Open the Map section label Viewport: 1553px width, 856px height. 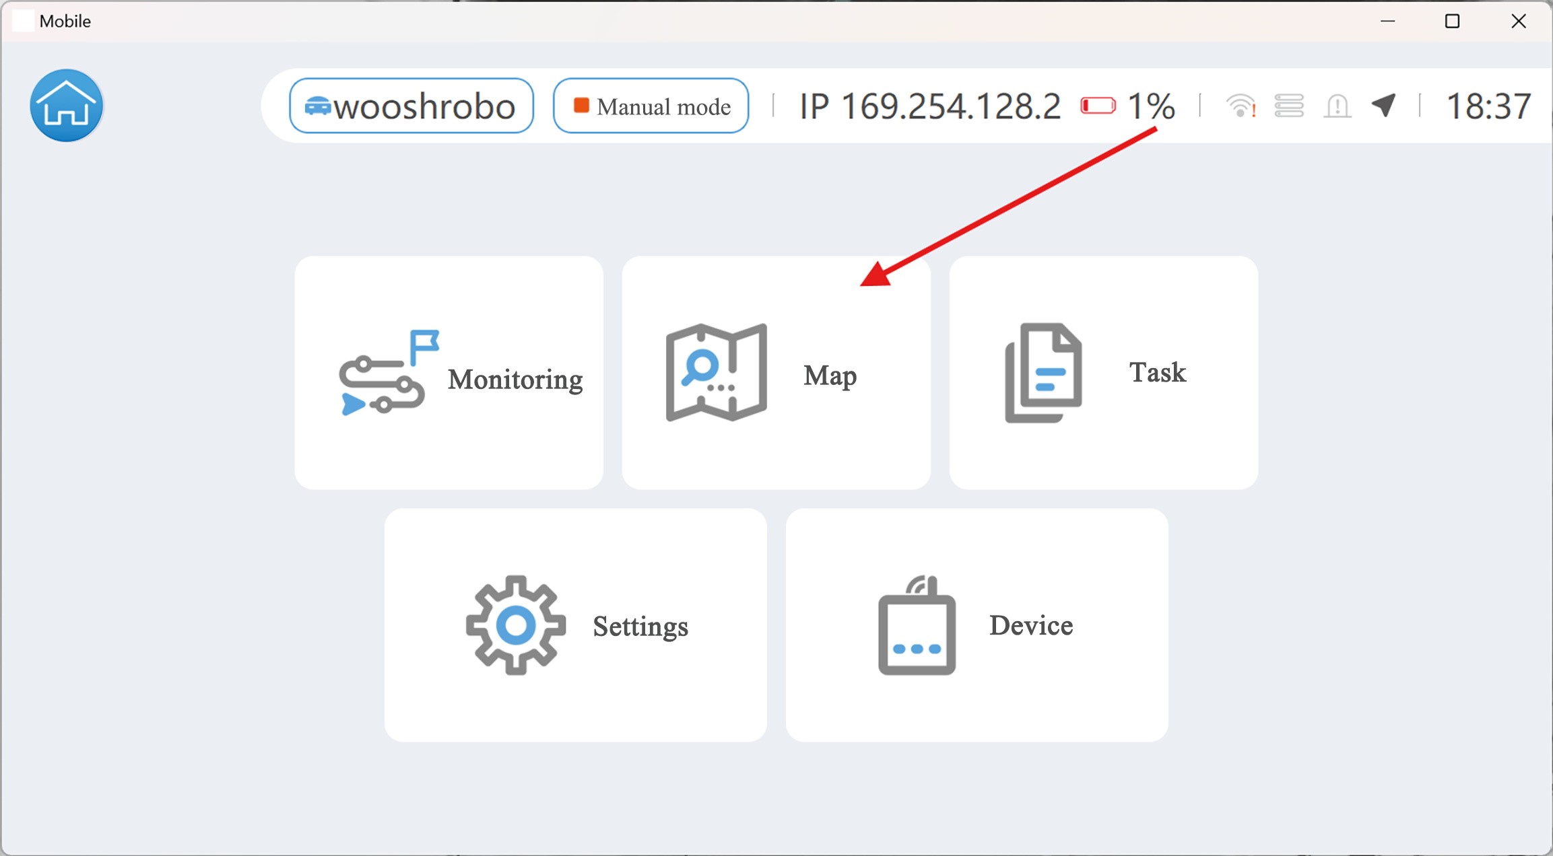point(830,376)
